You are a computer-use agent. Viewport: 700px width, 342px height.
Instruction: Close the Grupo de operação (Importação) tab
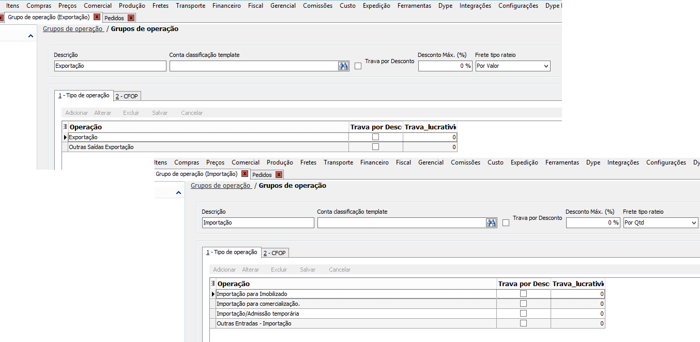(x=245, y=174)
